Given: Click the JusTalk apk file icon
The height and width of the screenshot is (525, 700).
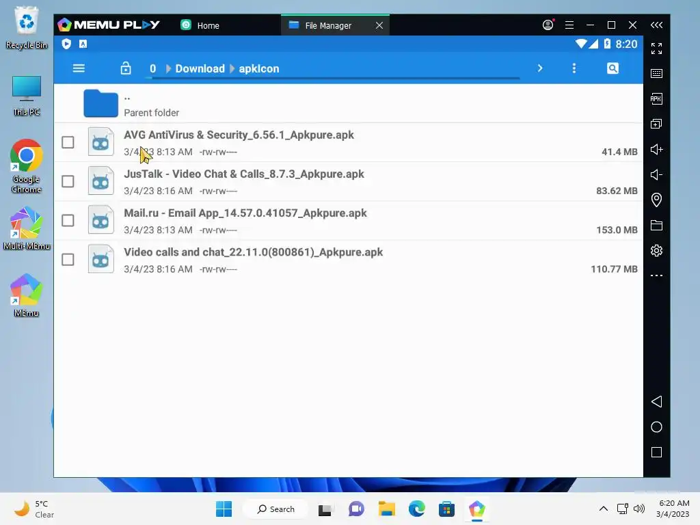Looking at the screenshot, I should point(101,180).
